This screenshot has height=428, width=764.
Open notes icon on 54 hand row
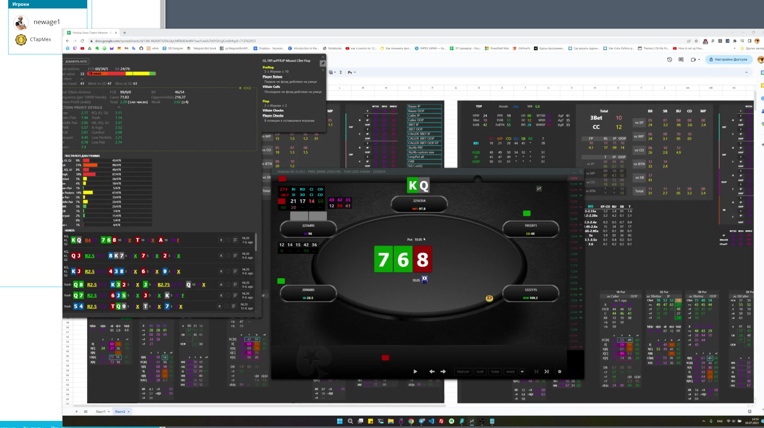(x=234, y=306)
